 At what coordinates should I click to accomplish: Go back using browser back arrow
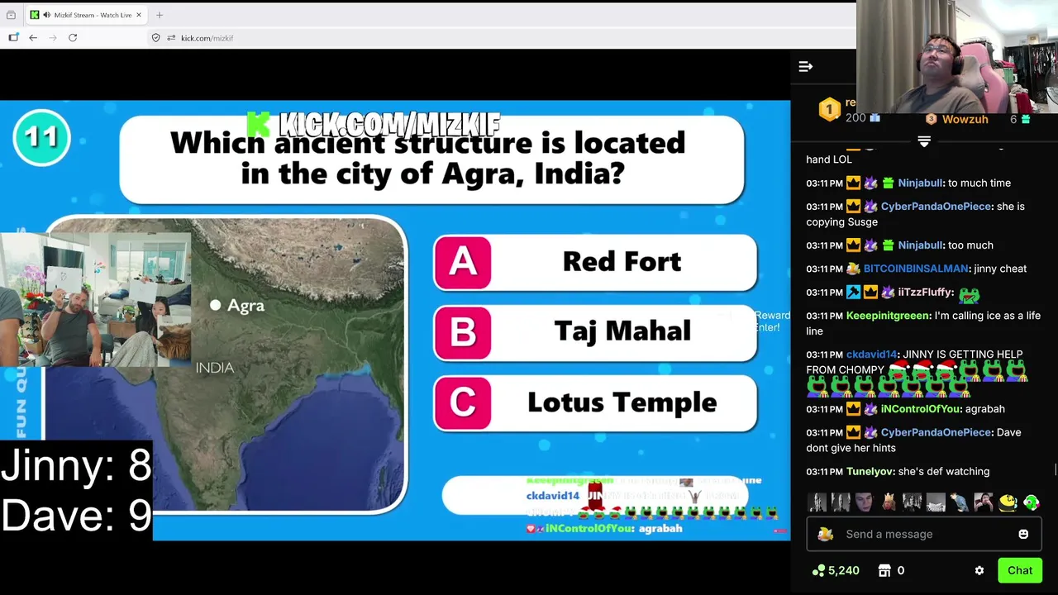pos(33,38)
